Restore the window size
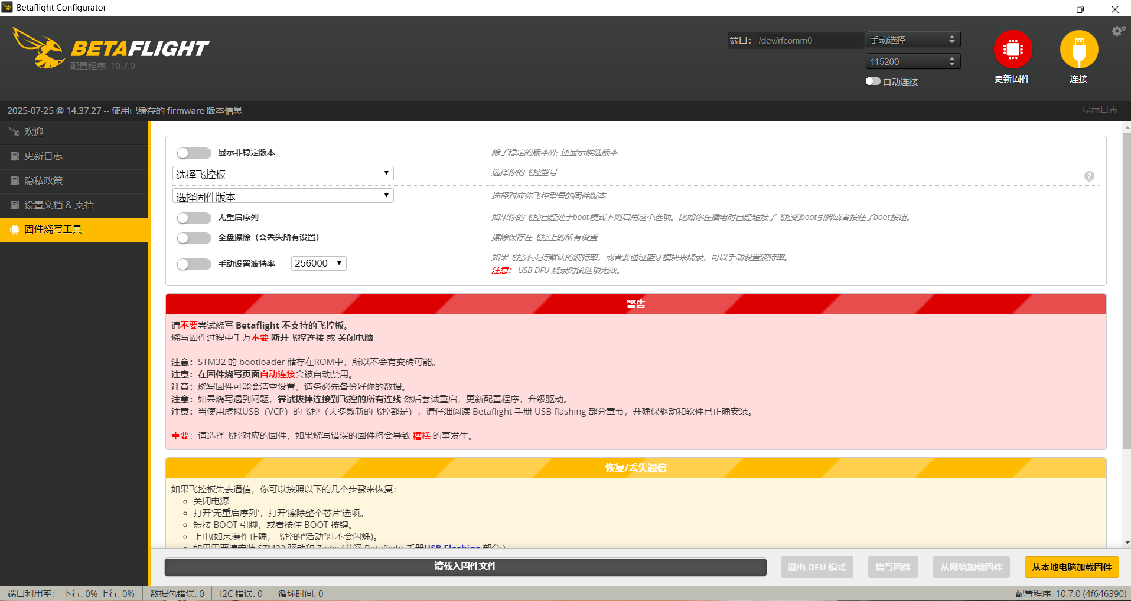1131x601 pixels. [1080, 9]
